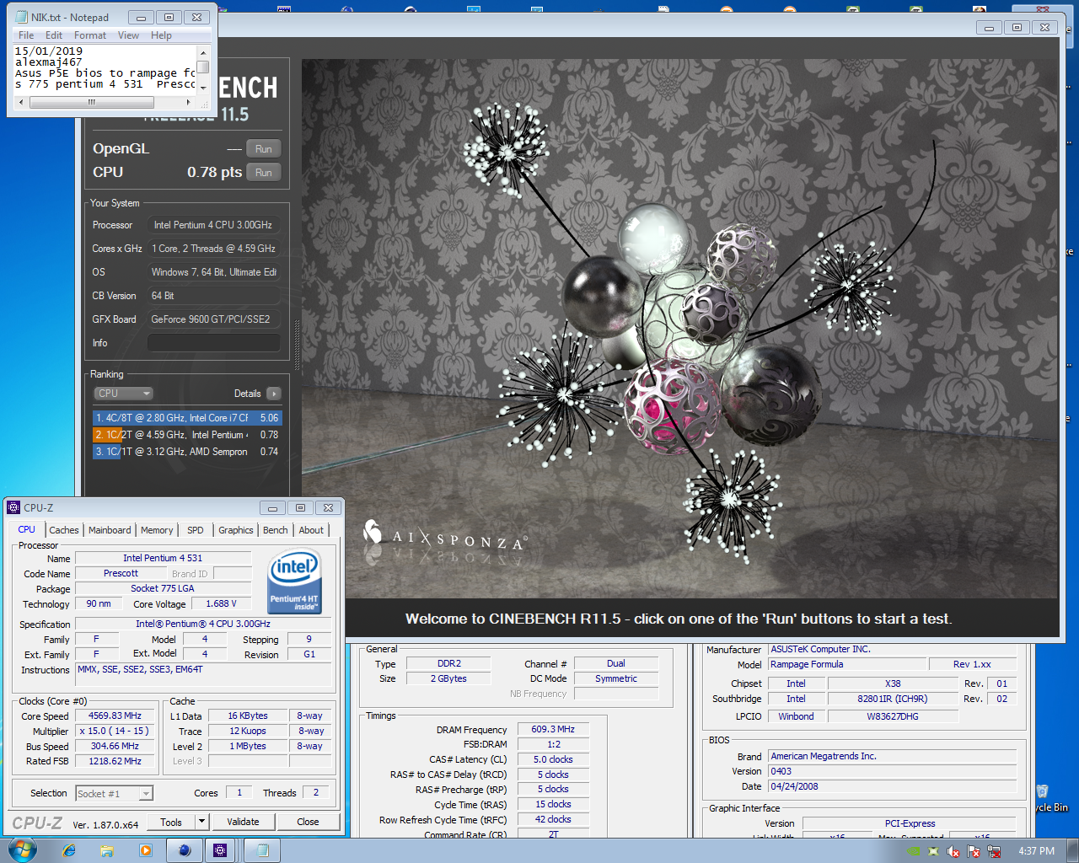
Task: Click Notepad title bar app icon
Action: click(22, 17)
